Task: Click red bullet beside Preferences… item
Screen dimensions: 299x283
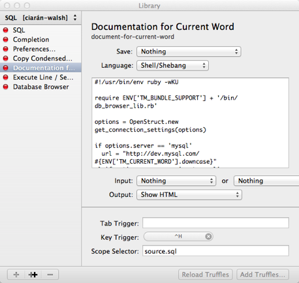Action: (6, 49)
